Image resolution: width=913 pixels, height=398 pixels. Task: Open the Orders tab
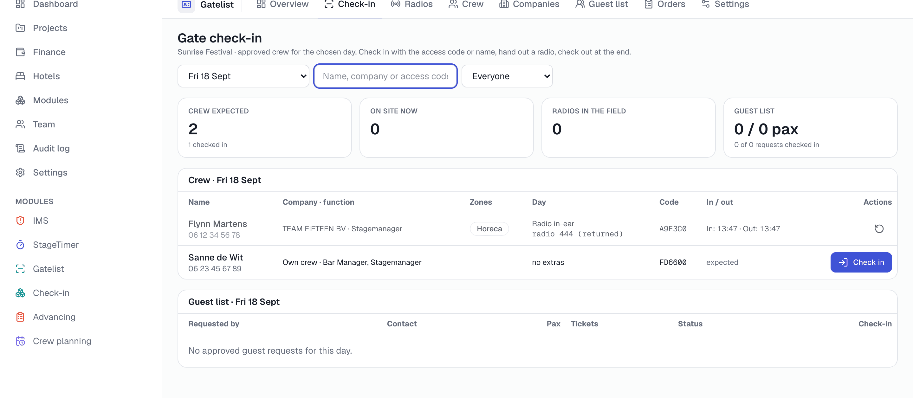664,4
